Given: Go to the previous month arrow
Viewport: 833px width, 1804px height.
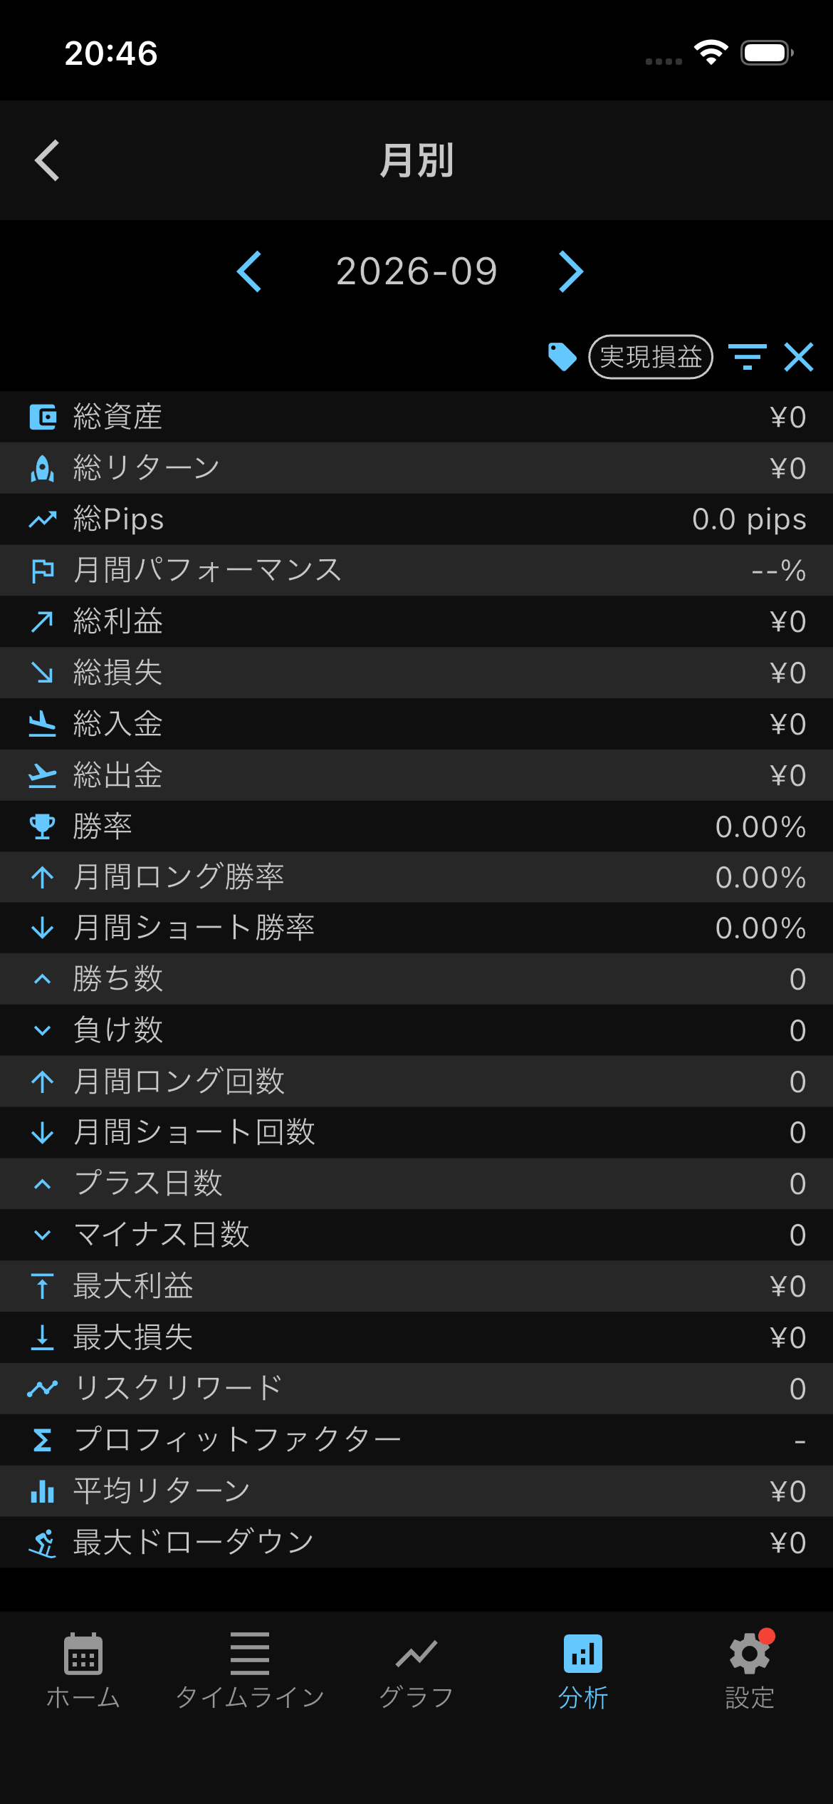Looking at the screenshot, I should pyautogui.click(x=249, y=271).
